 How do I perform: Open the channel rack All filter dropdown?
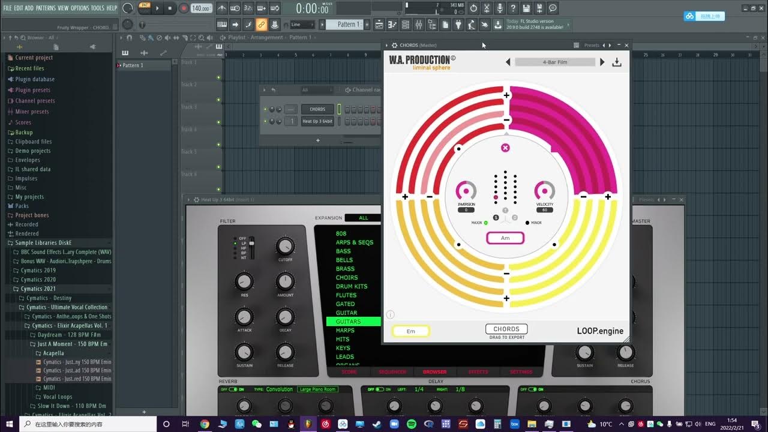pyautogui.click(x=316, y=90)
